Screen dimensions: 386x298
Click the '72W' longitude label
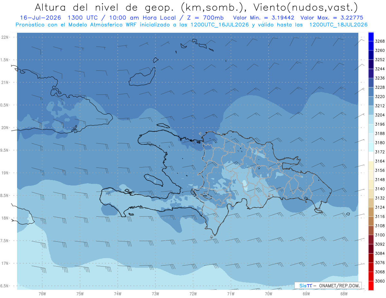[x=193, y=294]
